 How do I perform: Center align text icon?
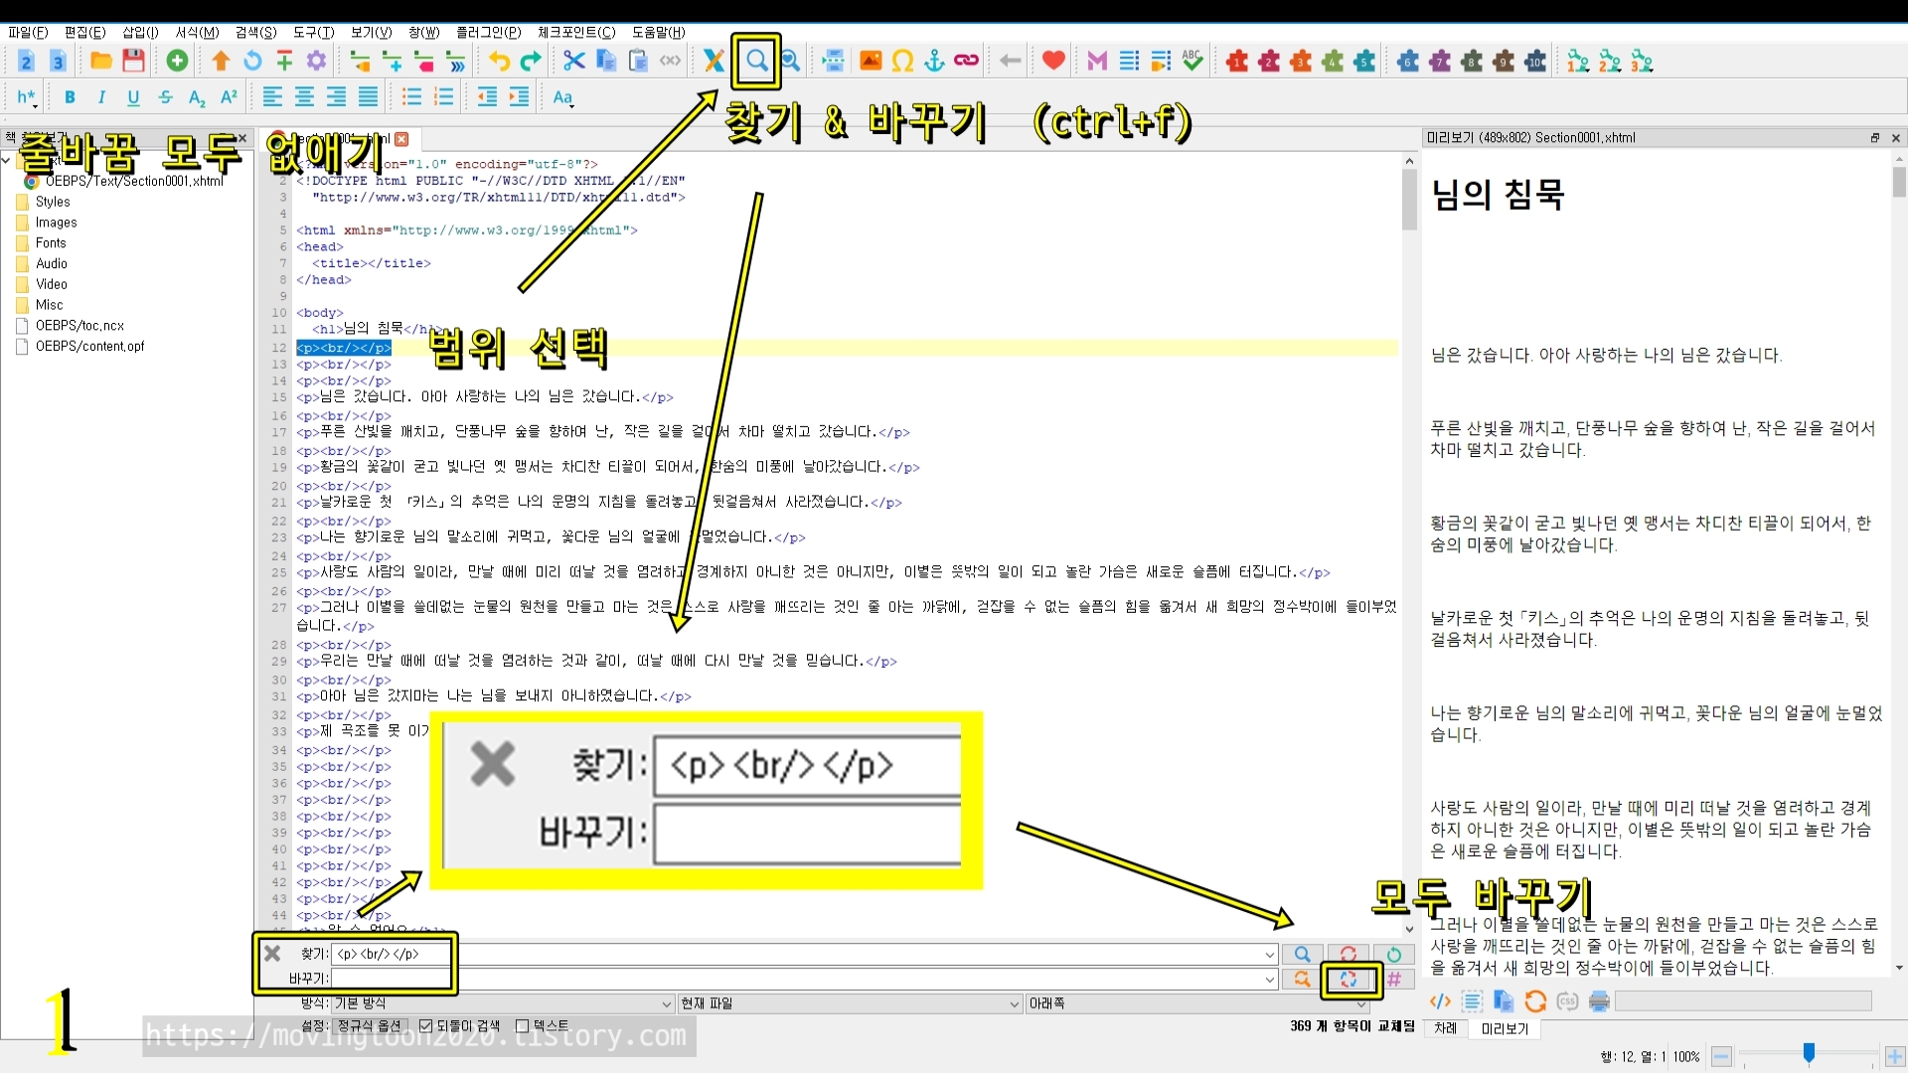[304, 97]
